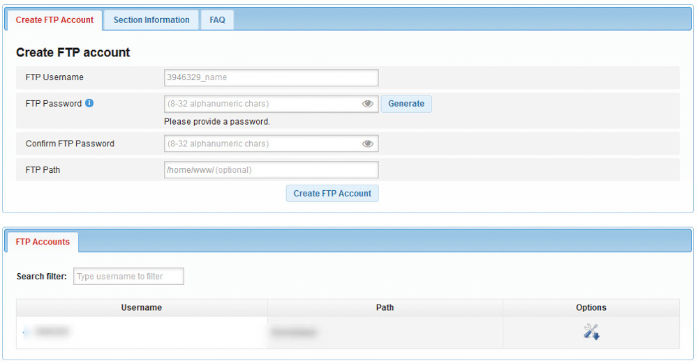Focus the FTP Path input field
The image size is (698, 363).
tap(271, 170)
